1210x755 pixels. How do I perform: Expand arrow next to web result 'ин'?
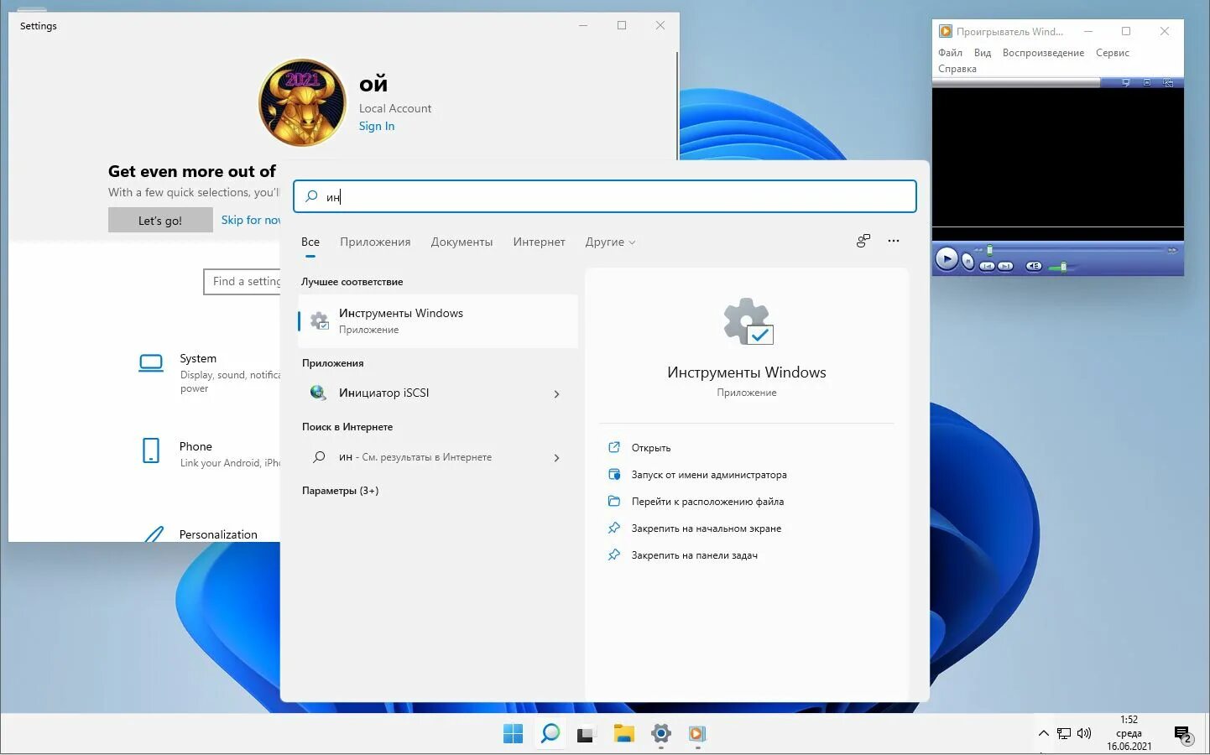point(556,457)
